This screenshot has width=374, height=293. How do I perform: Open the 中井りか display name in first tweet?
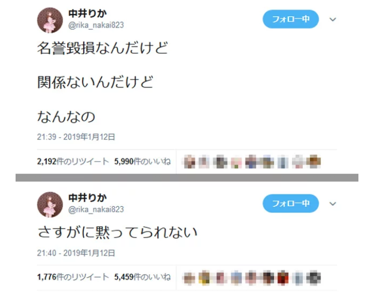pos(88,14)
